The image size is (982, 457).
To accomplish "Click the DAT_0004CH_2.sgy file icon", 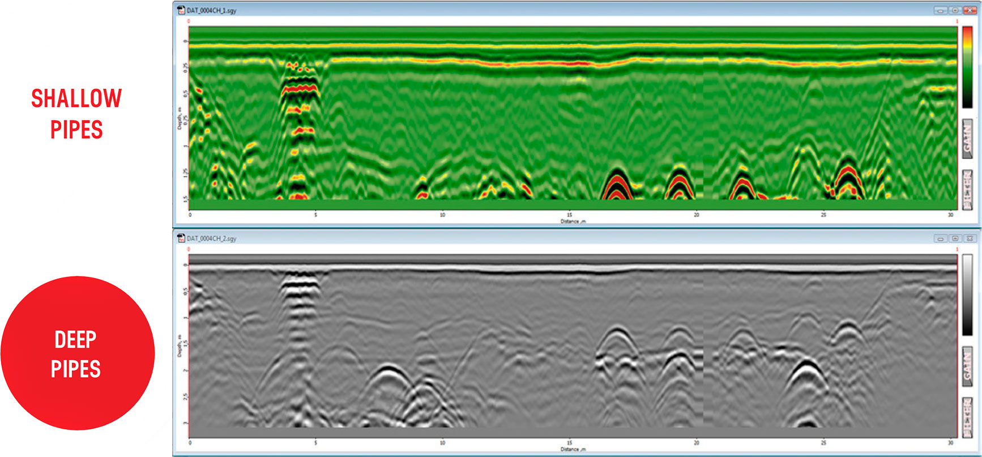I will point(181,238).
